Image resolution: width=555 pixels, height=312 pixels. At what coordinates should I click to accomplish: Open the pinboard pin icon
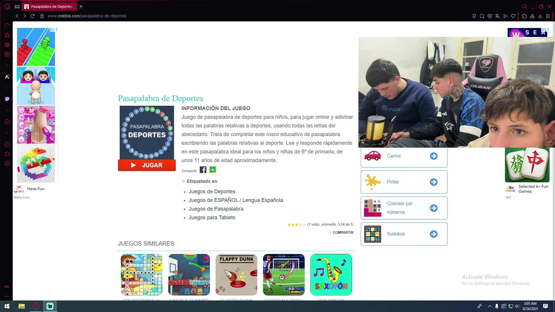[x=474, y=16]
